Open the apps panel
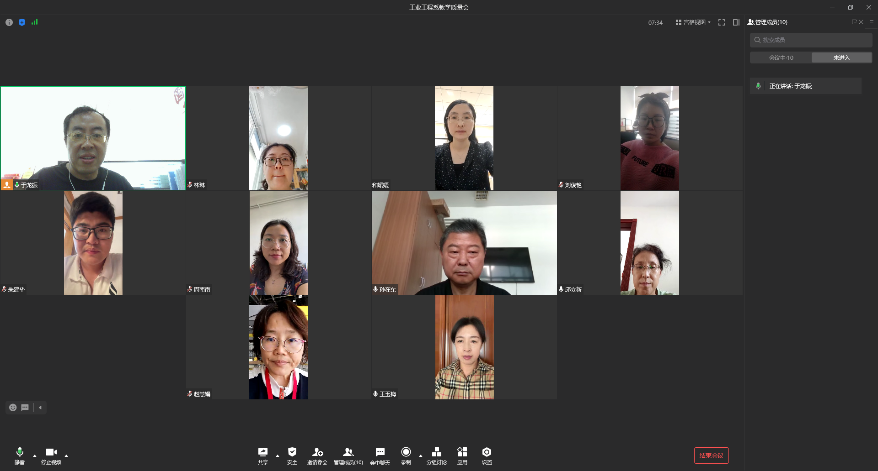Screen dimensions: 878x471 tap(462, 455)
